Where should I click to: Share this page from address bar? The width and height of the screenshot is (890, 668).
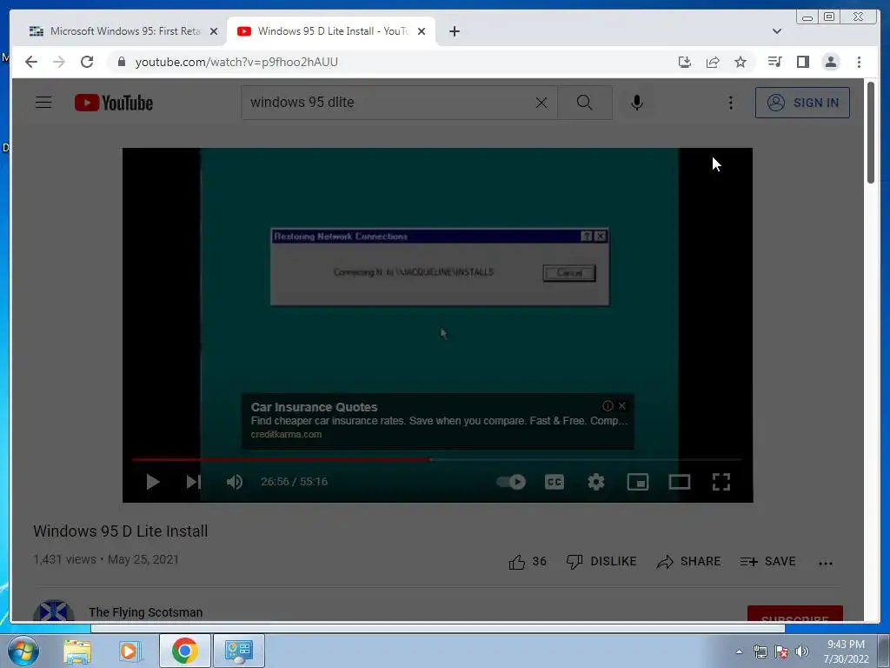pos(713,62)
